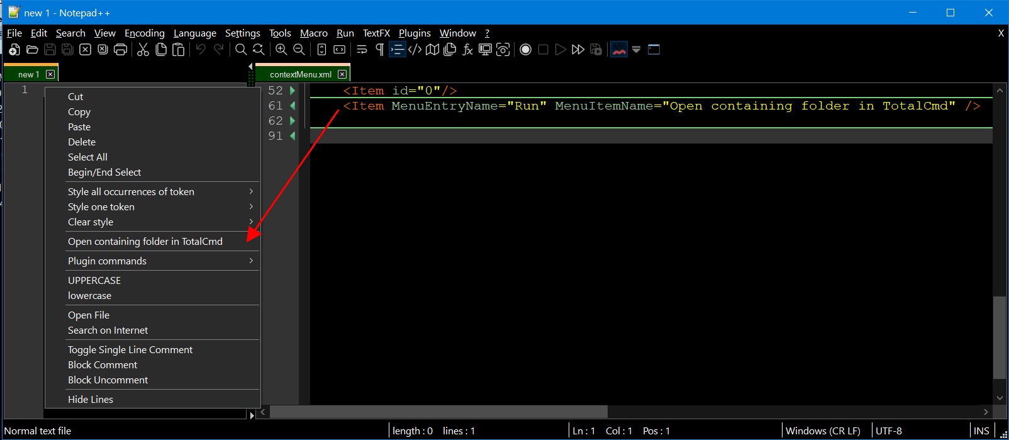The image size is (1009, 440).
Task: Open the question mark help menu
Action: pyautogui.click(x=487, y=33)
